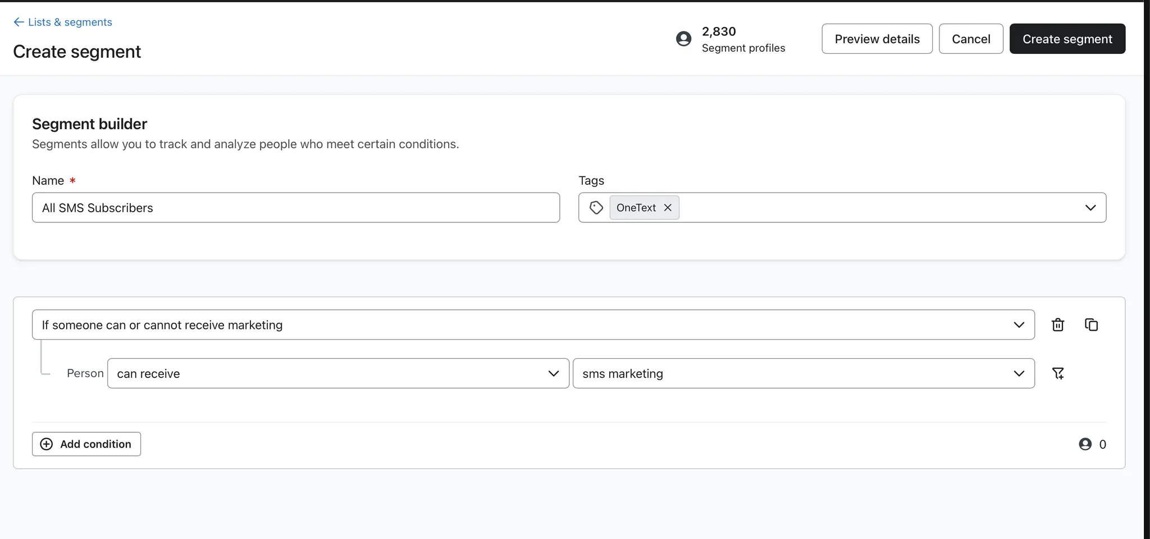Viewport: 1150px width, 539px height.
Task: Click the segment profiles person icon
Action: click(x=683, y=39)
